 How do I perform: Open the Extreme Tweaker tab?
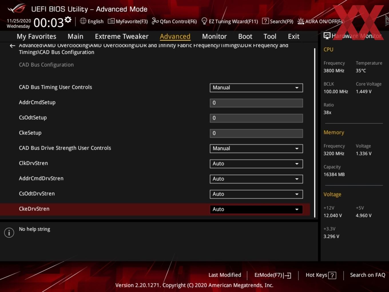(x=122, y=36)
